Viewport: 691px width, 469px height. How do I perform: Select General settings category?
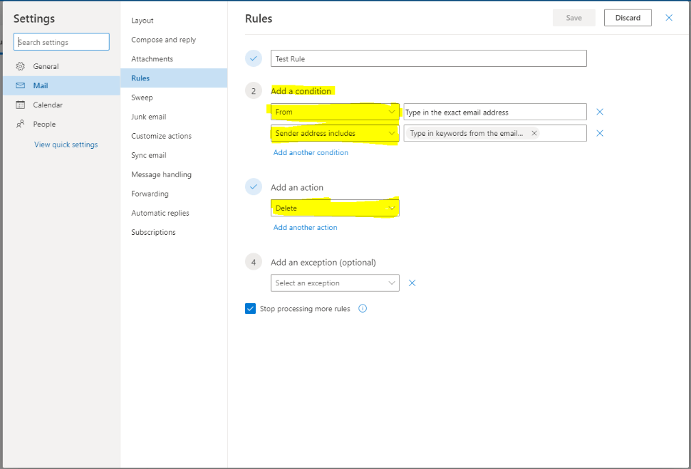click(x=61, y=66)
